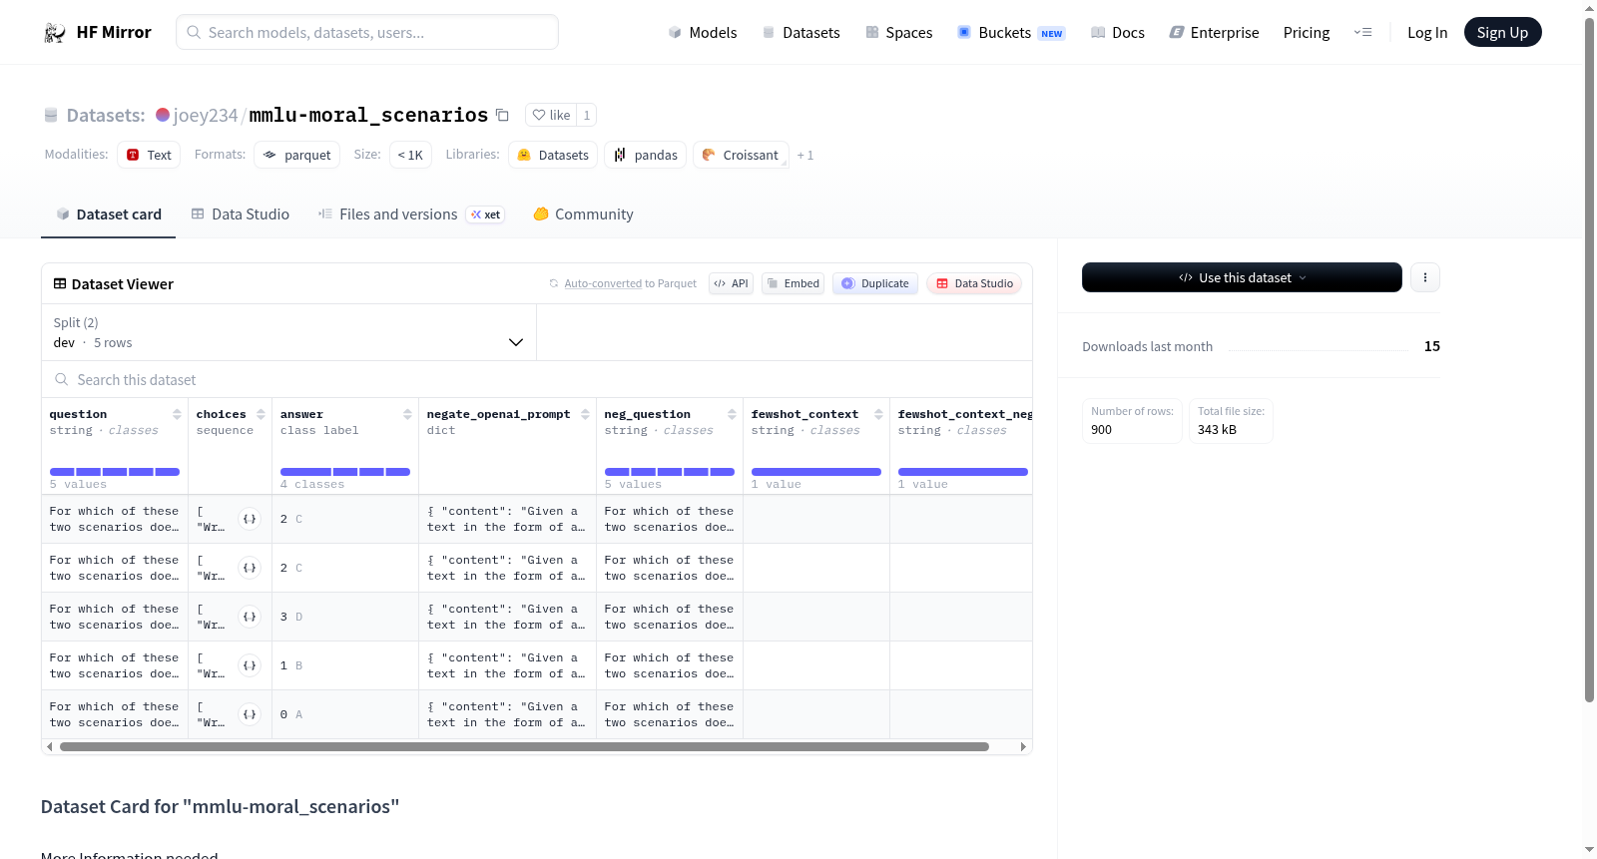Go to the Enterprise page
Image resolution: width=1597 pixels, height=859 pixels.
coord(1214,32)
